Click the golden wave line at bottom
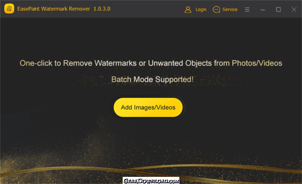The height and width of the screenshot is (184, 302). coord(151,169)
